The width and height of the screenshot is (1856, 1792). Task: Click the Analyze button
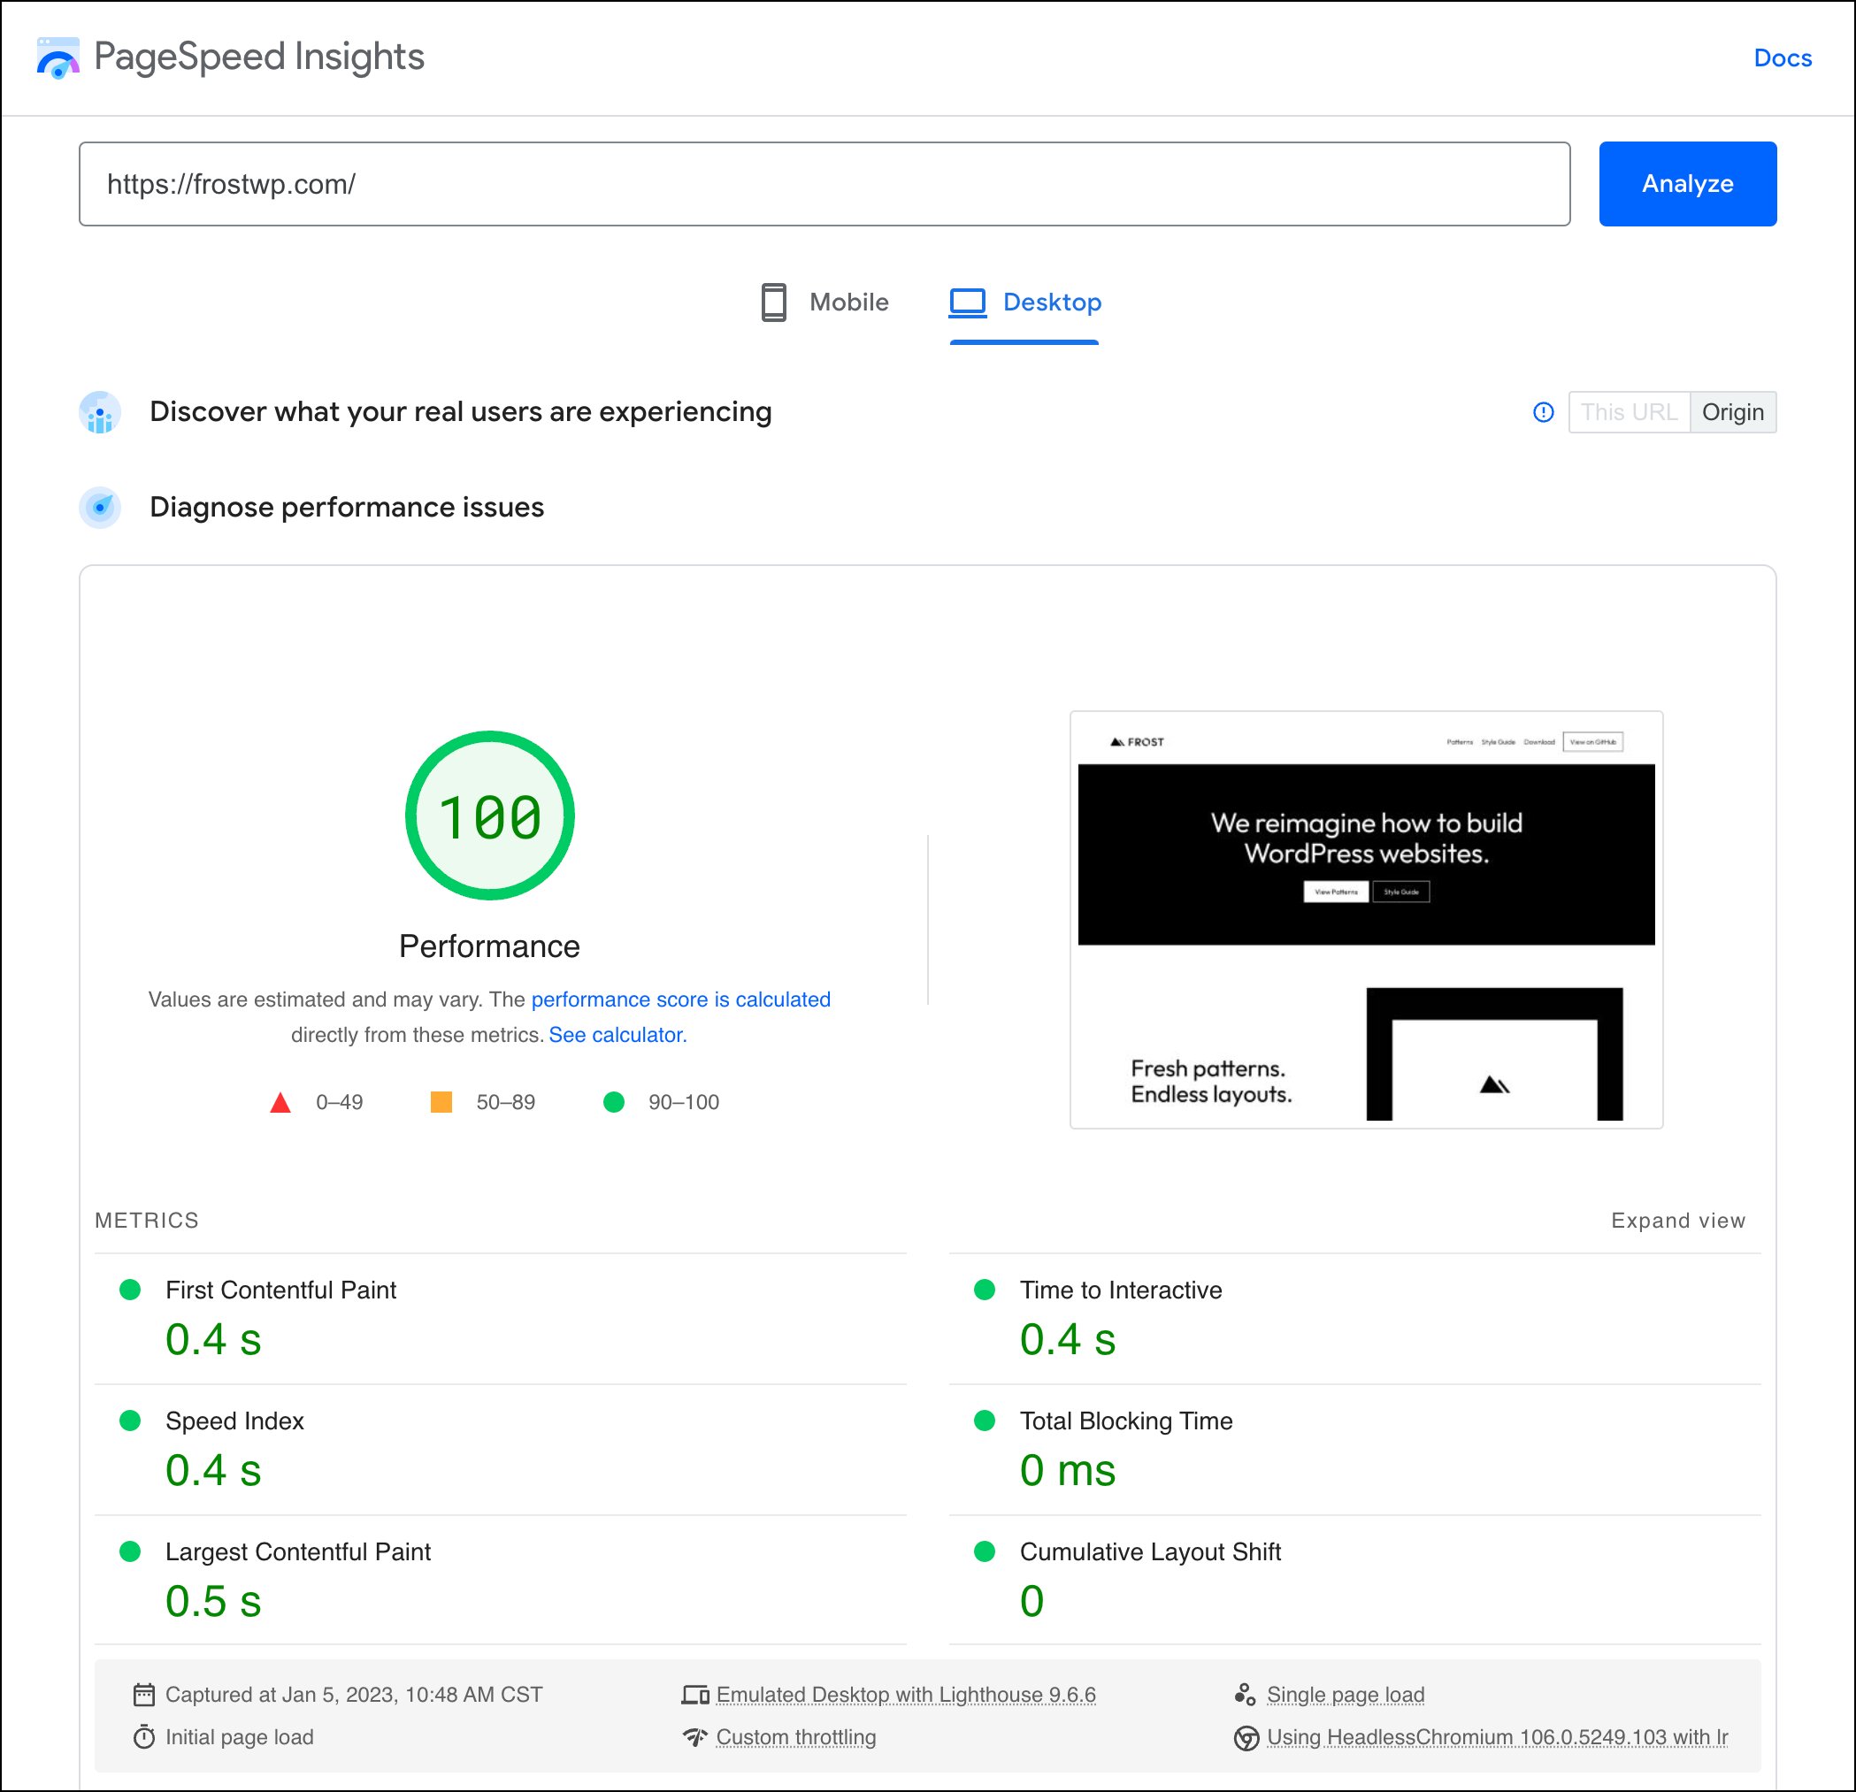1687,184
